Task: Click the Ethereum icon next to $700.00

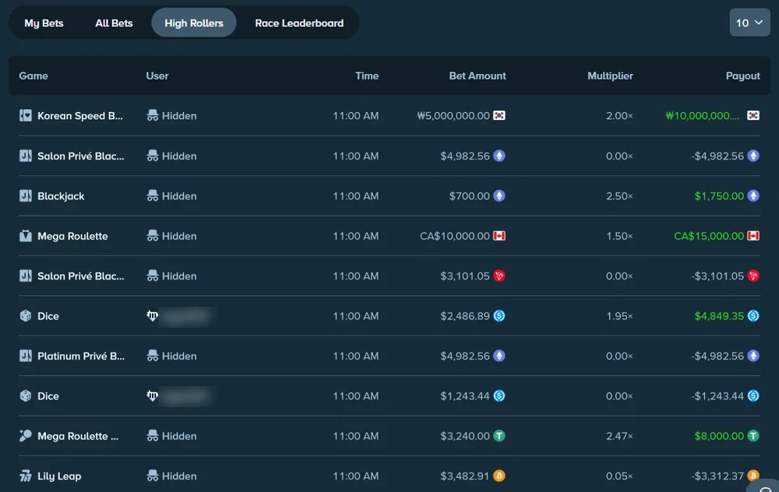Action: click(x=499, y=196)
